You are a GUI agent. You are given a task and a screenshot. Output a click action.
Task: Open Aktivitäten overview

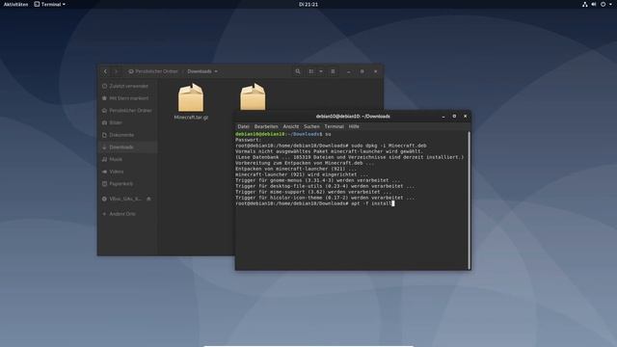(15, 4)
